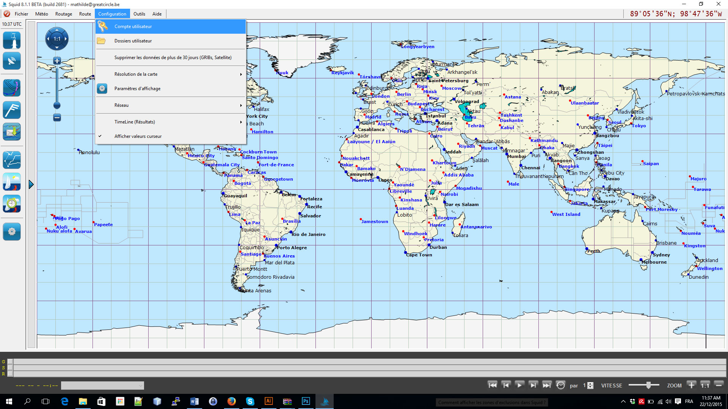The image size is (728, 409).
Task: Click the wind barb sidebar icon
Action: (12, 110)
